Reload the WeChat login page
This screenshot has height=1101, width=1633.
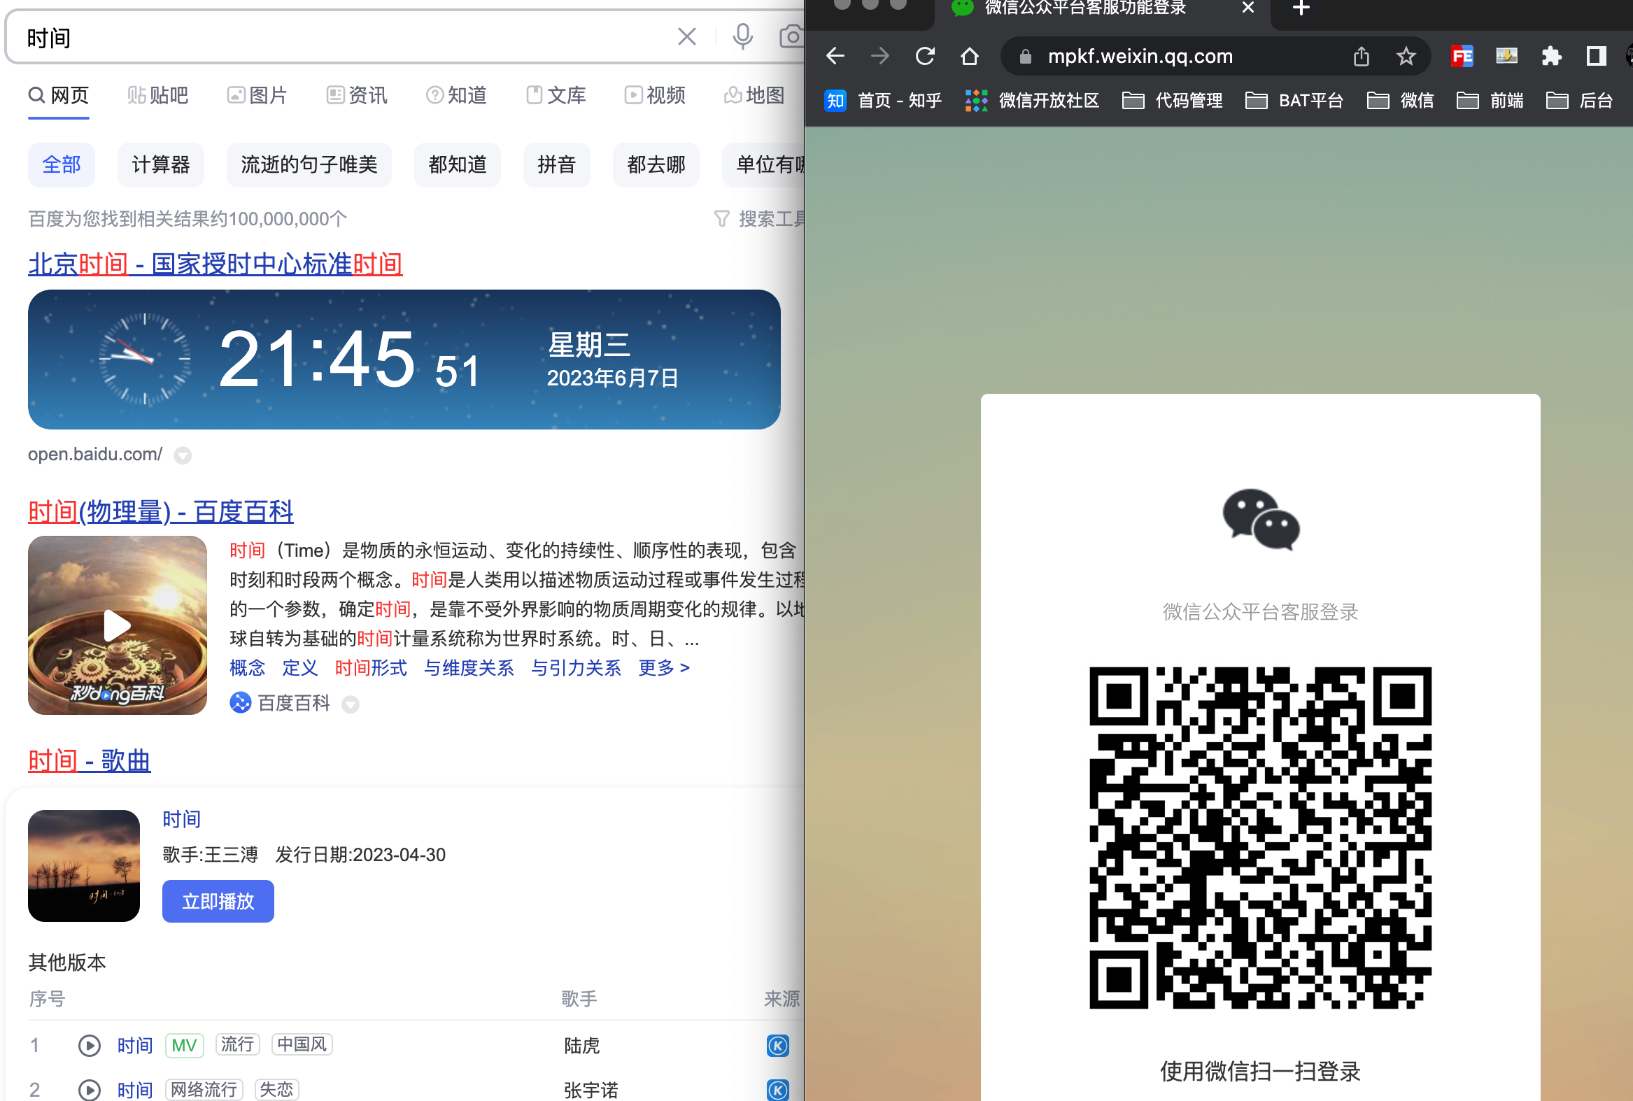(925, 56)
